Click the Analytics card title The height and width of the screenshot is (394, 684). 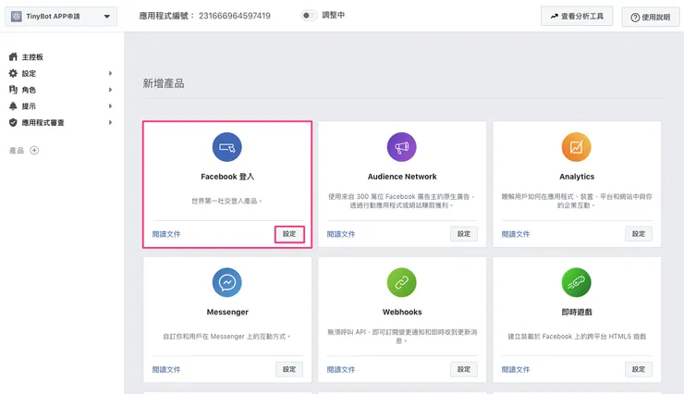click(x=577, y=177)
